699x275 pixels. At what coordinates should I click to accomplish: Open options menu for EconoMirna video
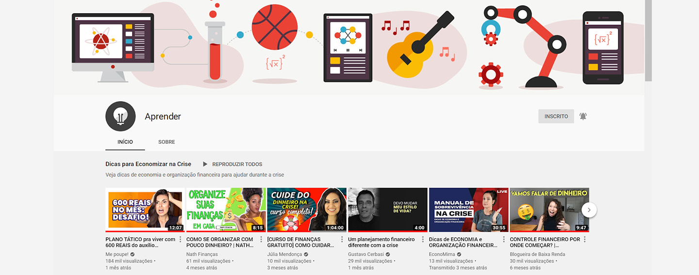[x=504, y=240]
